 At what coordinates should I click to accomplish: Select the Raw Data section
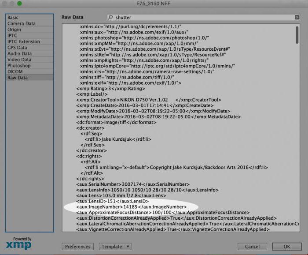point(29,78)
